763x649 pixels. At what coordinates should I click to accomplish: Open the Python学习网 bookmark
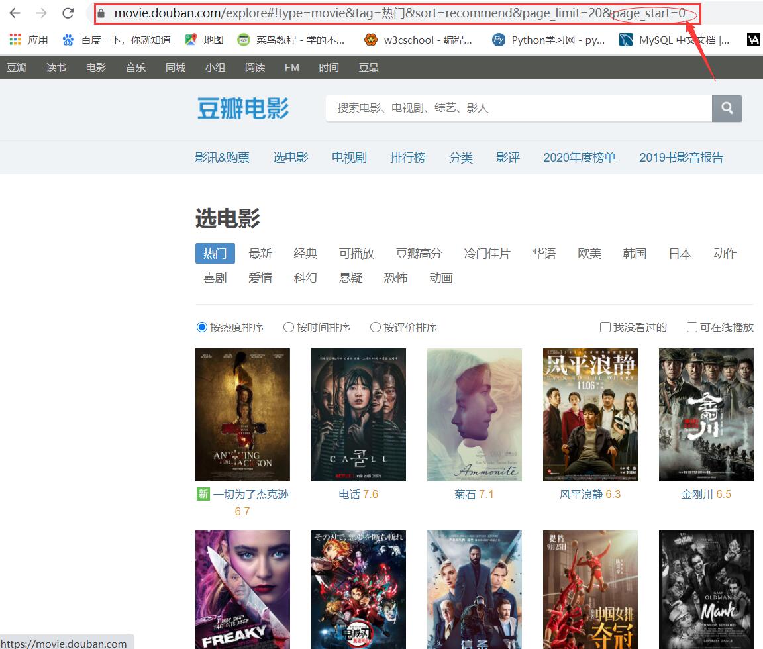tap(548, 40)
